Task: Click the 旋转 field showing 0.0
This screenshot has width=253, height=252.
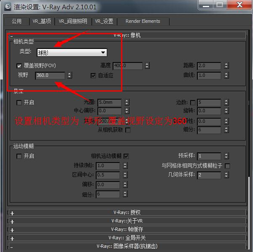Action: [x=209, y=111]
